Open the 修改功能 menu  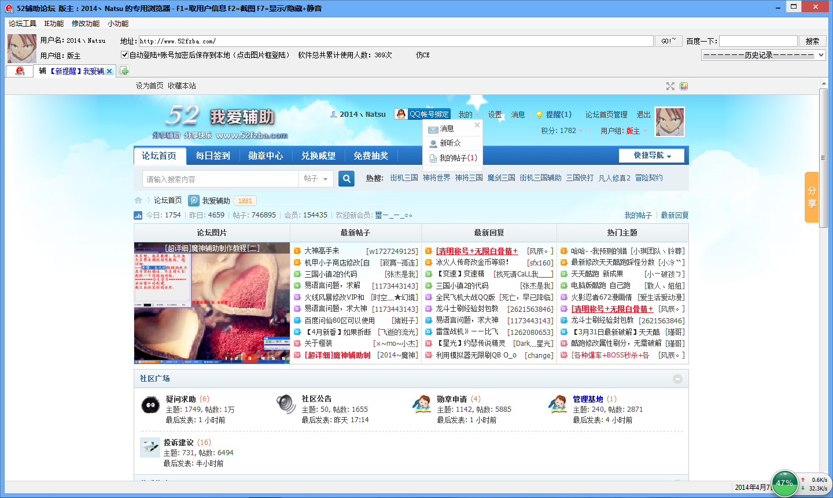point(86,24)
